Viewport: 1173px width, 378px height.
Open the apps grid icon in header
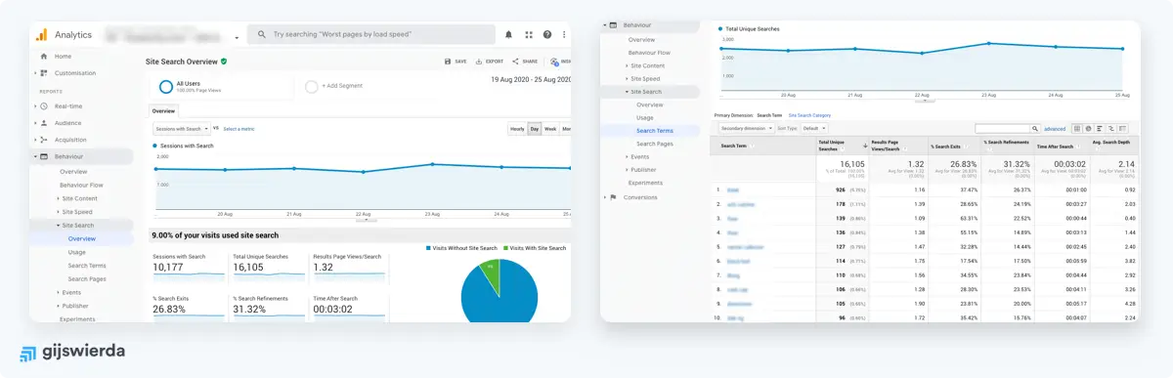pyautogui.click(x=528, y=34)
